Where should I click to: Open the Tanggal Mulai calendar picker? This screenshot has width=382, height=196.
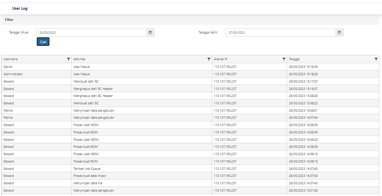[150, 33]
